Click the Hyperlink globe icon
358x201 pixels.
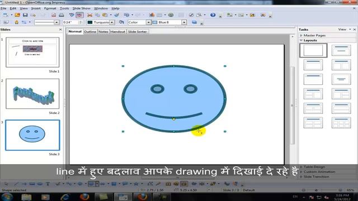point(171,15)
